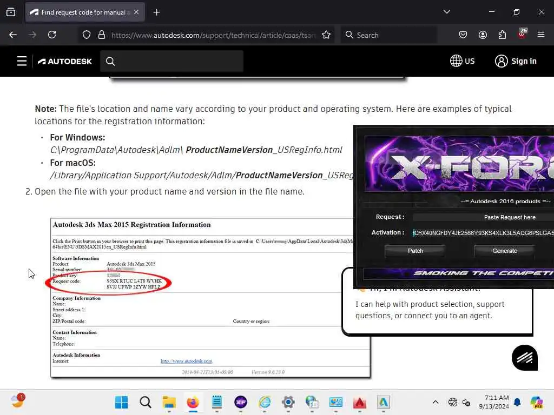This screenshot has height=415, width=554.
Task: Go back to the previous page in Firefox
Action: (x=13, y=35)
